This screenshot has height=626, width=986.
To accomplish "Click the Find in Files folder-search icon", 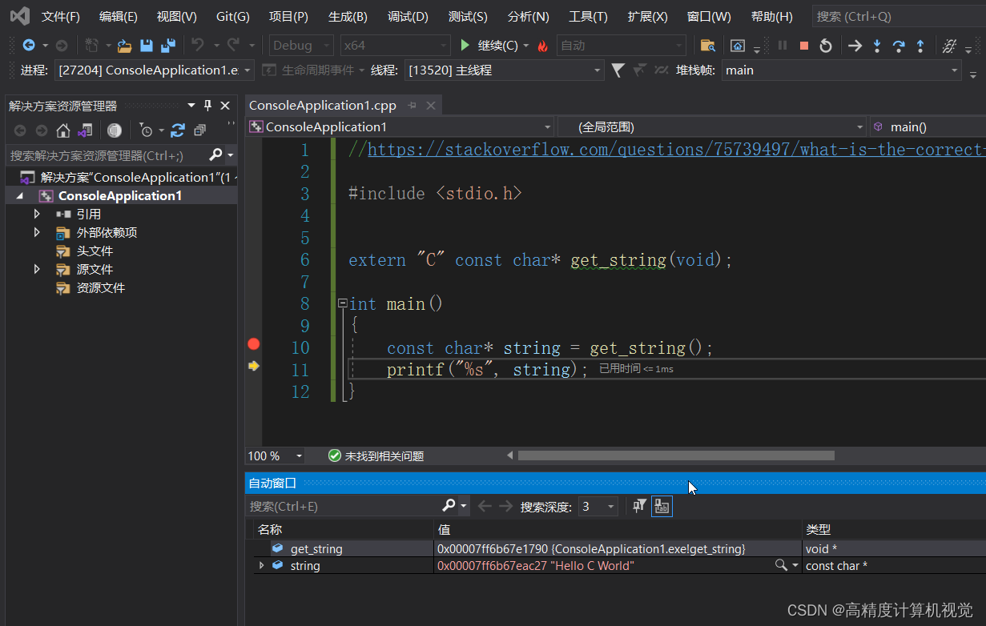I will 707,46.
